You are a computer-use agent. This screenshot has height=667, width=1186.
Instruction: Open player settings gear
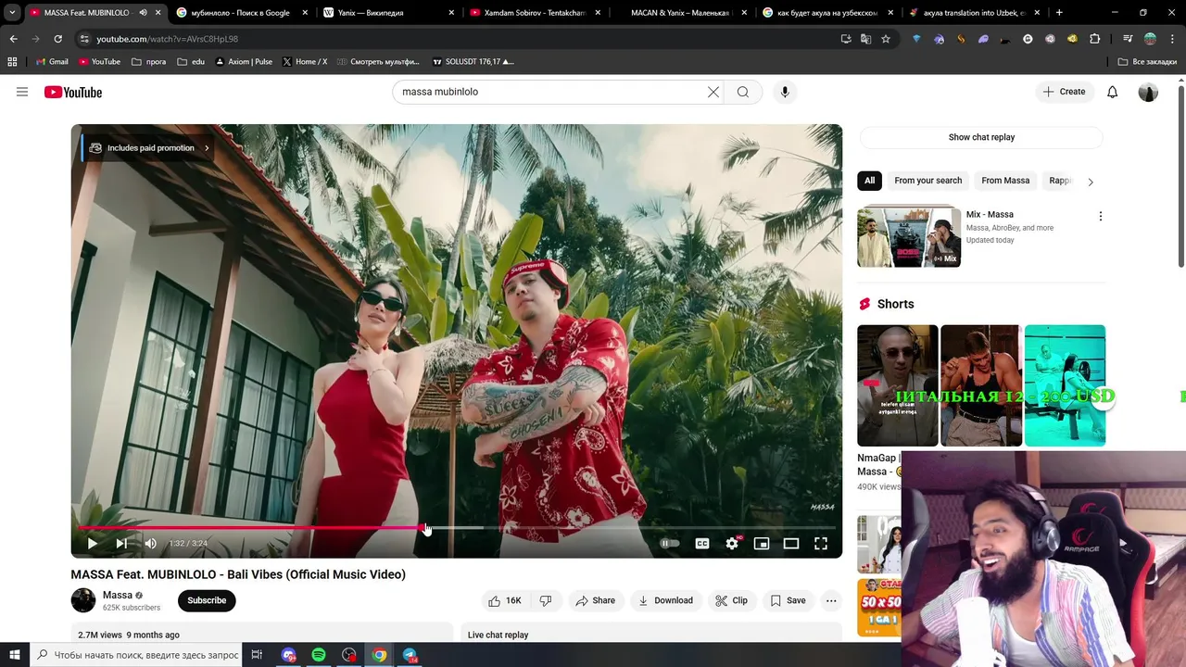coord(732,544)
